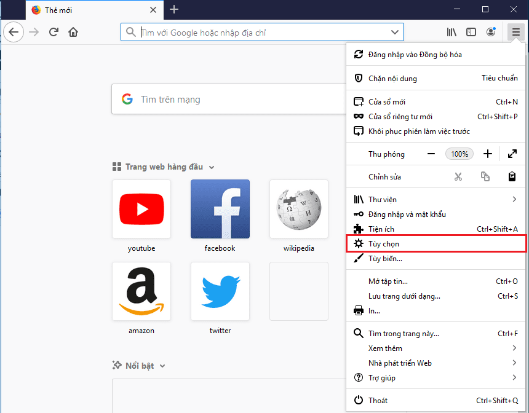Image resolution: width=529 pixels, height=413 pixels.
Task: Enter full screen via arrows icon
Action: [x=512, y=154]
